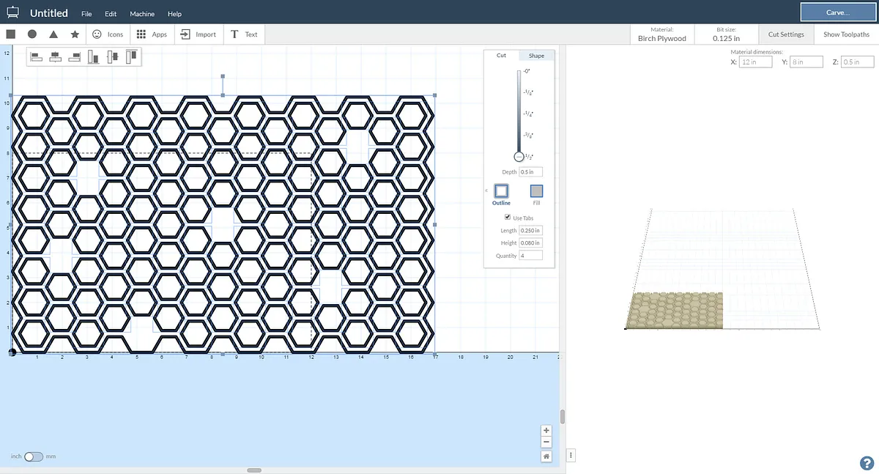Click Show Toolpaths
This screenshot has width=879, height=474.
tap(846, 34)
